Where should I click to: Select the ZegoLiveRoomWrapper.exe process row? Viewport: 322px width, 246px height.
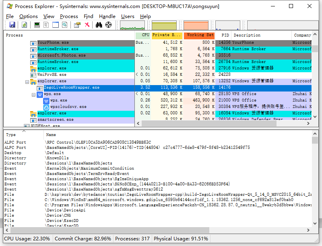pyautogui.click(x=157, y=87)
